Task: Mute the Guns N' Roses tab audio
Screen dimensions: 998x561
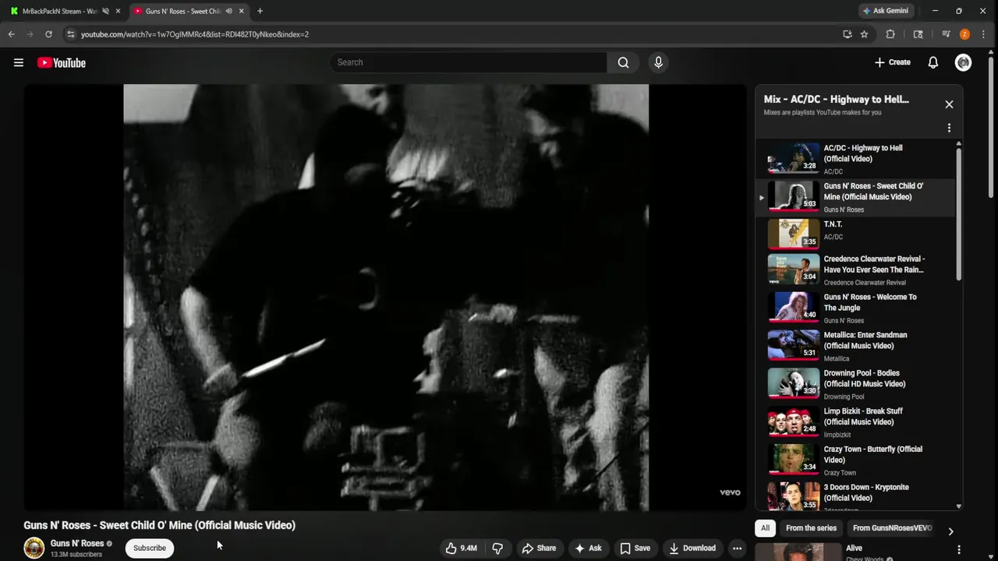Action: (x=228, y=11)
